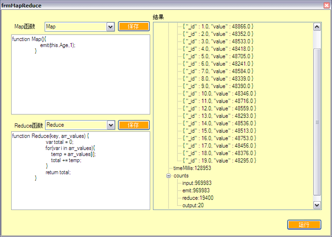Screen dimensions: 332x237
Task: Click the 结果 heading label
Action: pos(159,17)
